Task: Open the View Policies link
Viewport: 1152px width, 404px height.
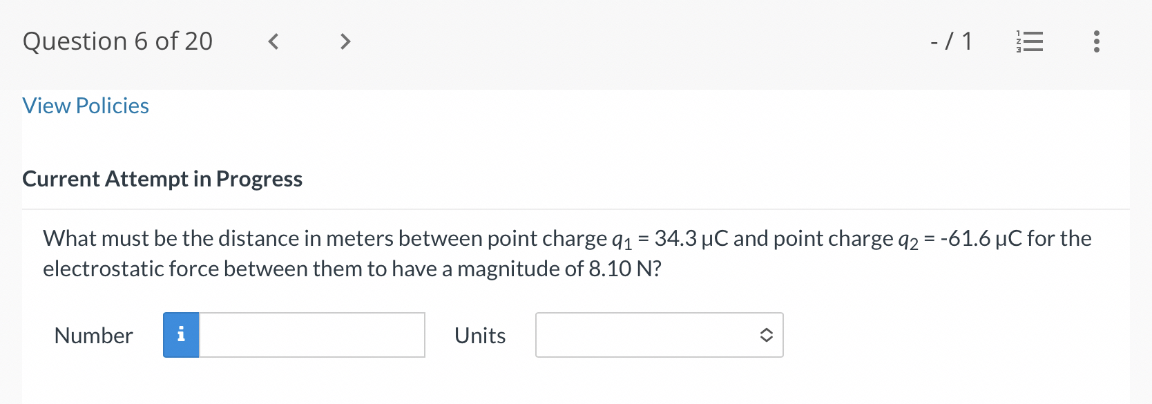Action: coord(85,105)
